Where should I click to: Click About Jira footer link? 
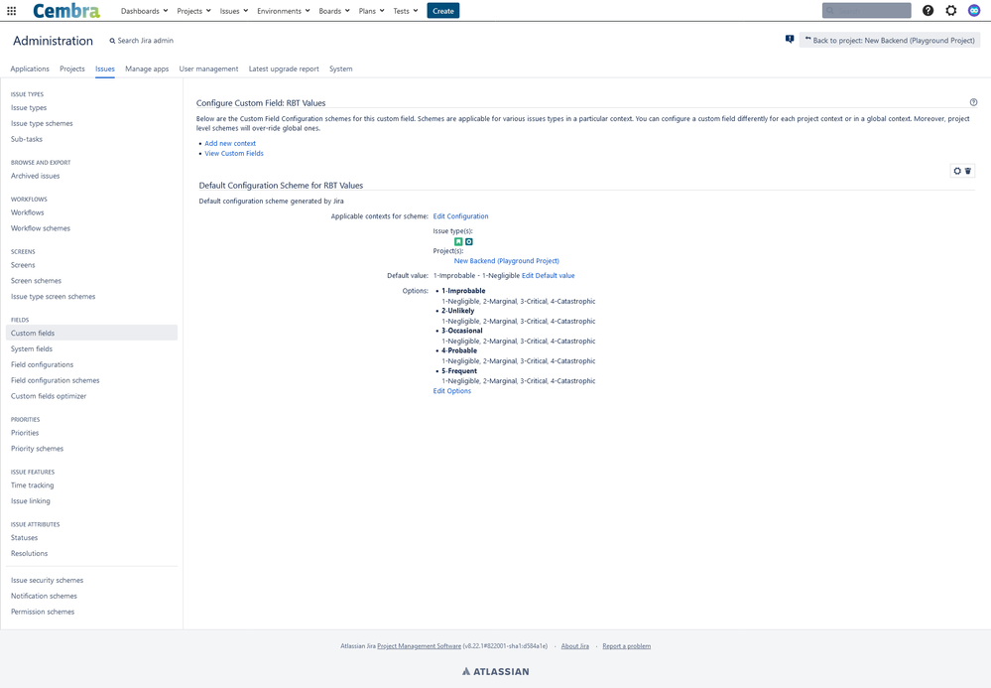click(x=575, y=646)
